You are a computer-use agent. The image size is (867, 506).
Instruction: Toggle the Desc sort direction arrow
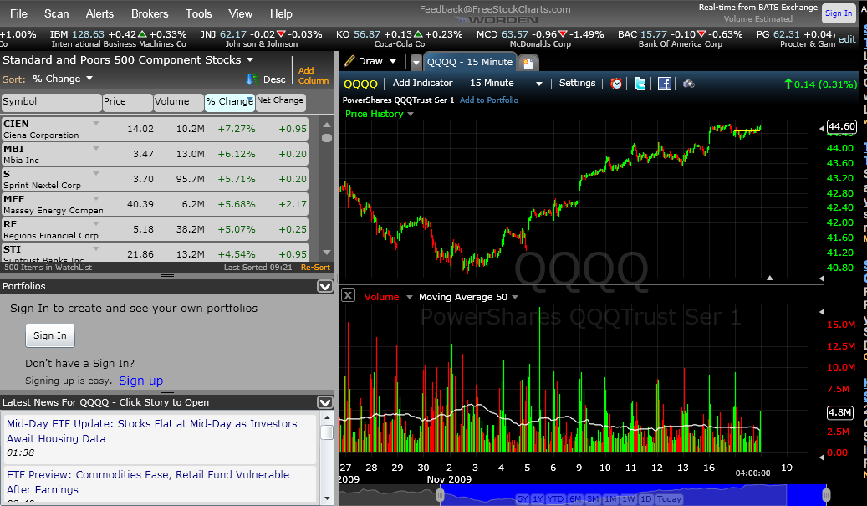[252, 79]
